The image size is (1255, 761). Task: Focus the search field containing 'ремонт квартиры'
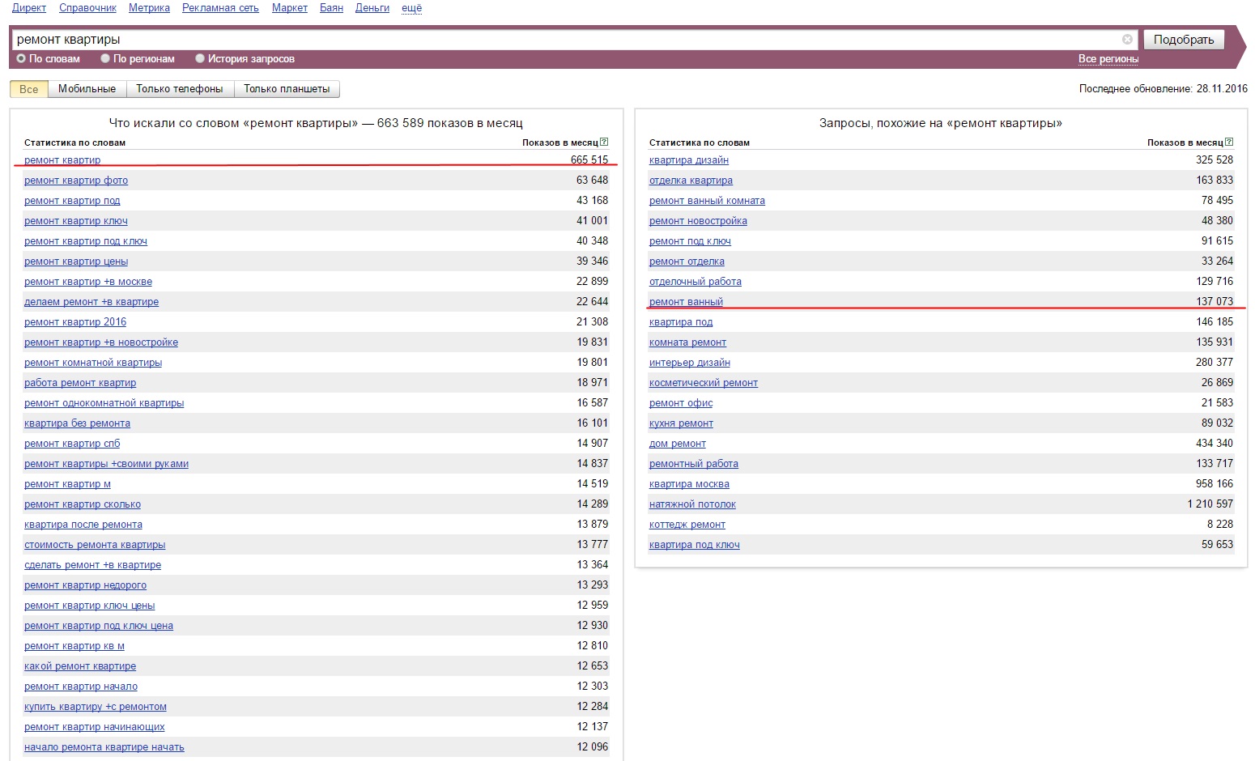tap(567, 40)
